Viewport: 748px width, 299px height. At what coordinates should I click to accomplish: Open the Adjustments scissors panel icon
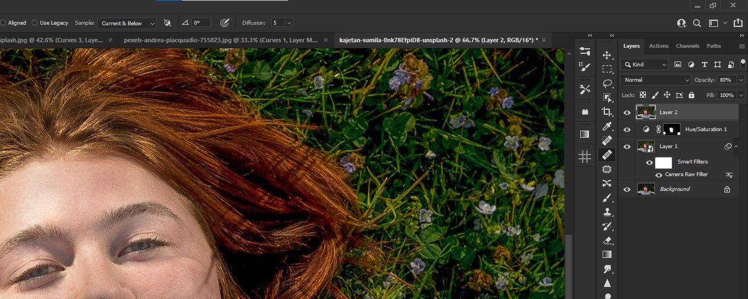tap(585, 89)
